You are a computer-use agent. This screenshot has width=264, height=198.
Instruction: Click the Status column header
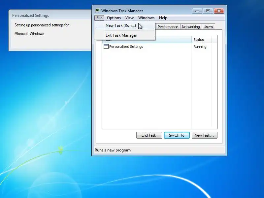[x=201, y=40]
